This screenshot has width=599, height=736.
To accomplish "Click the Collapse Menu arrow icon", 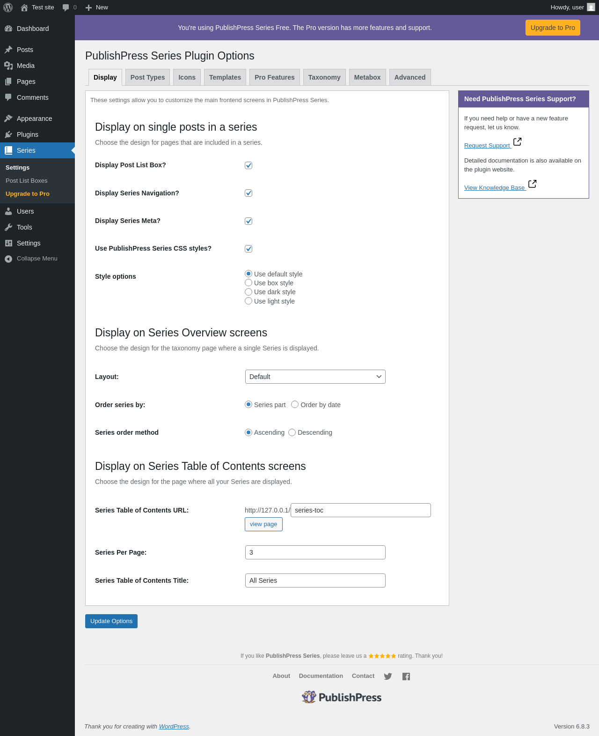I will (8, 259).
